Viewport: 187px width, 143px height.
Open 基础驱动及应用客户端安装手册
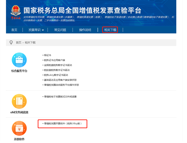[x=60, y=80]
